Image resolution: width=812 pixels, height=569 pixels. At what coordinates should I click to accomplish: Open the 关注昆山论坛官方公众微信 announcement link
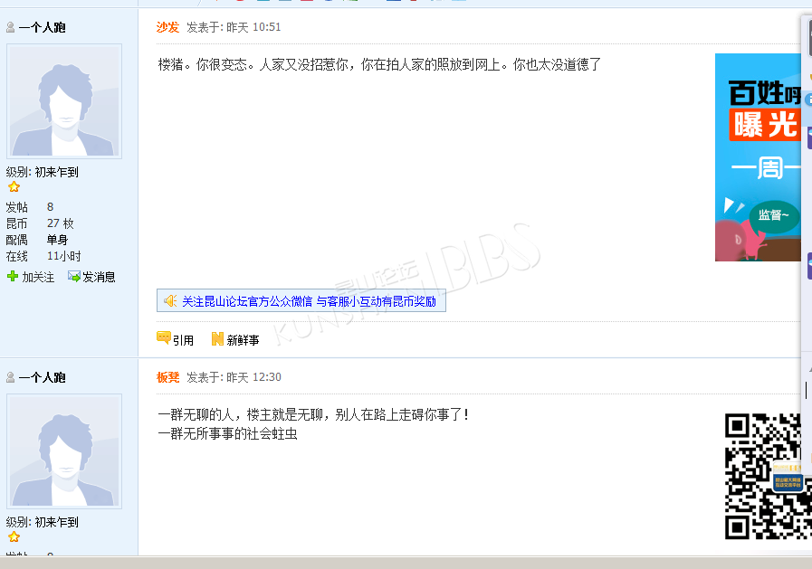310,301
